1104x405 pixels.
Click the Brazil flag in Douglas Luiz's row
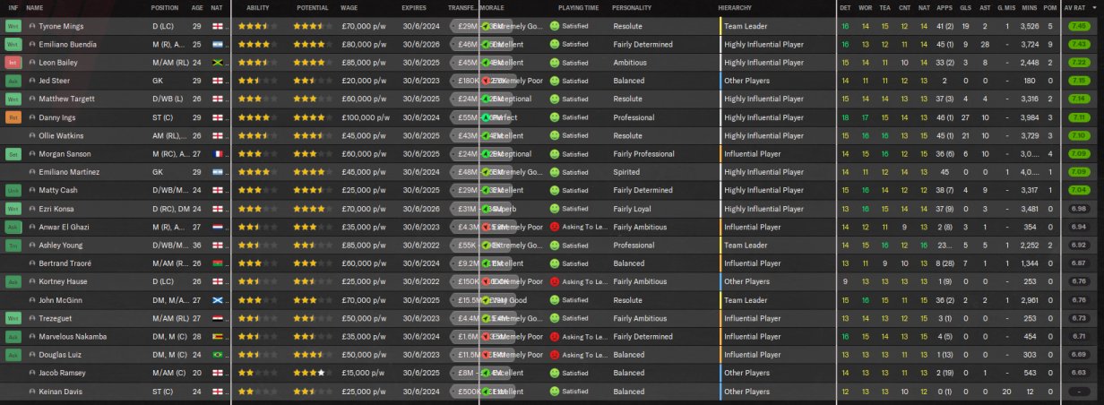click(x=218, y=355)
